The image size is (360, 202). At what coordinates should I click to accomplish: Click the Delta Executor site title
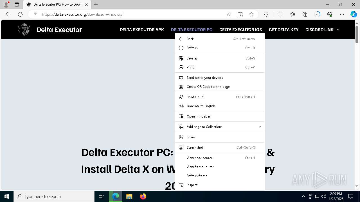(x=59, y=30)
